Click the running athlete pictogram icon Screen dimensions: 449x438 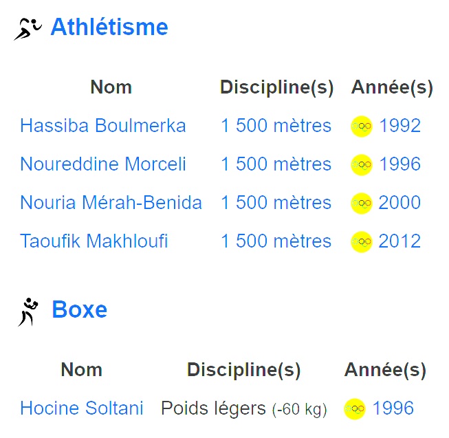28,29
